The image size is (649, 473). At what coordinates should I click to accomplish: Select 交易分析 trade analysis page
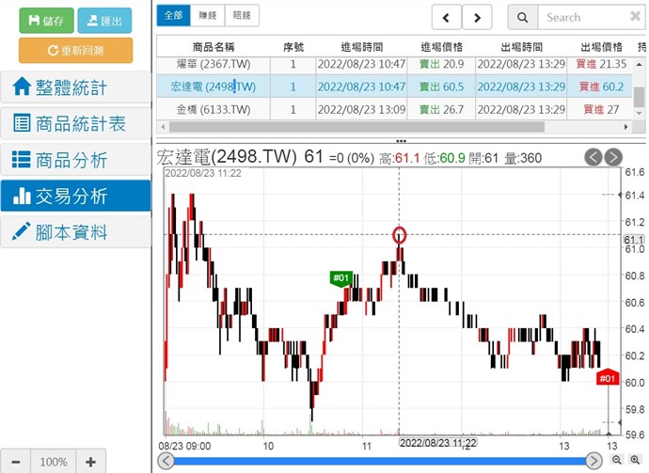[76, 196]
